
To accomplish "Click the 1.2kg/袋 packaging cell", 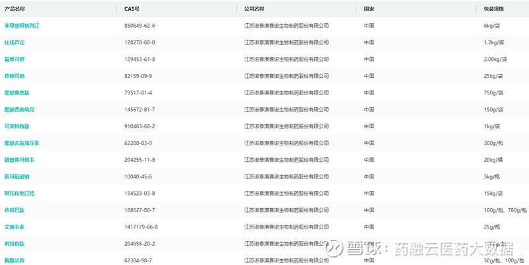I will 494,42.
